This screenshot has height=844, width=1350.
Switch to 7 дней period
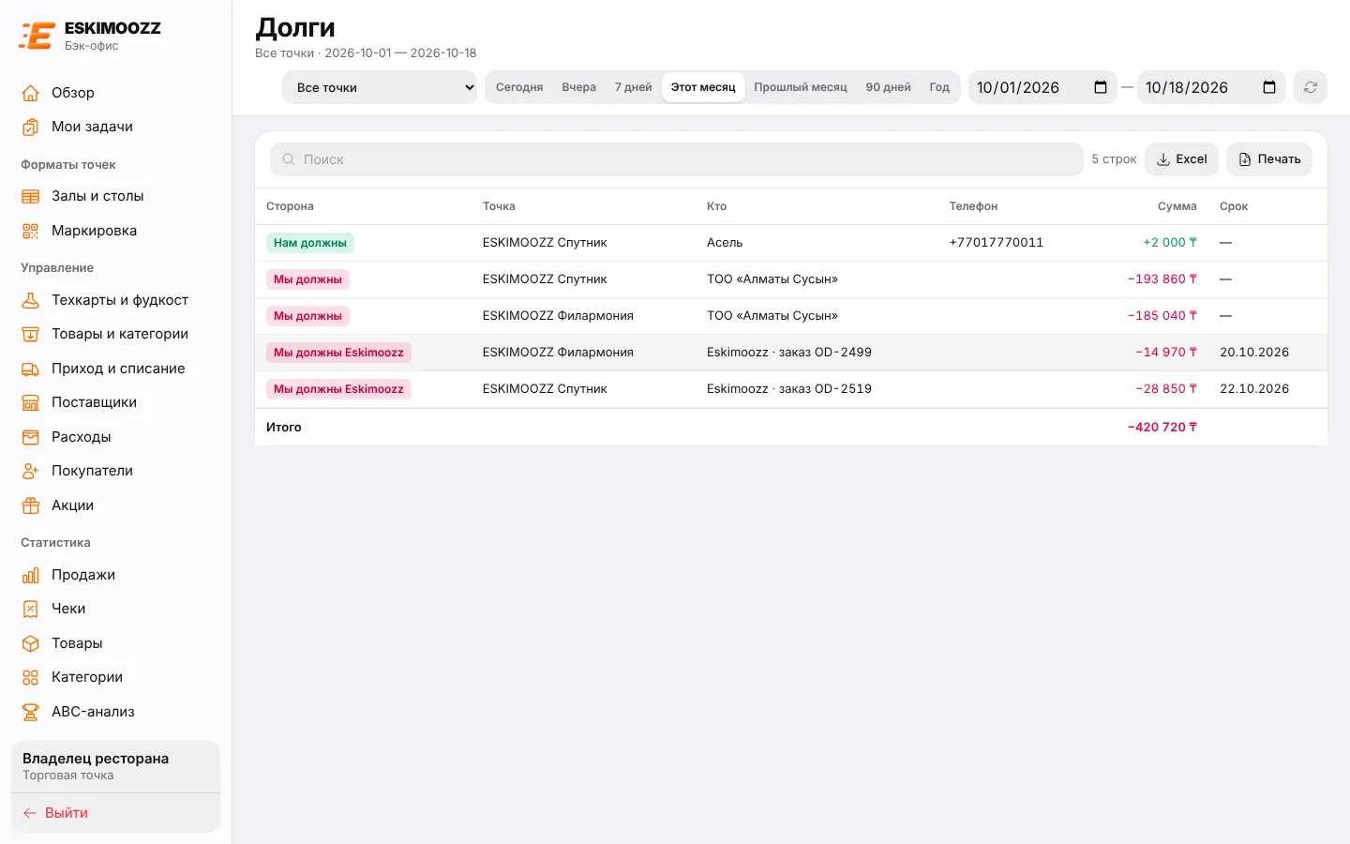tap(634, 87)
